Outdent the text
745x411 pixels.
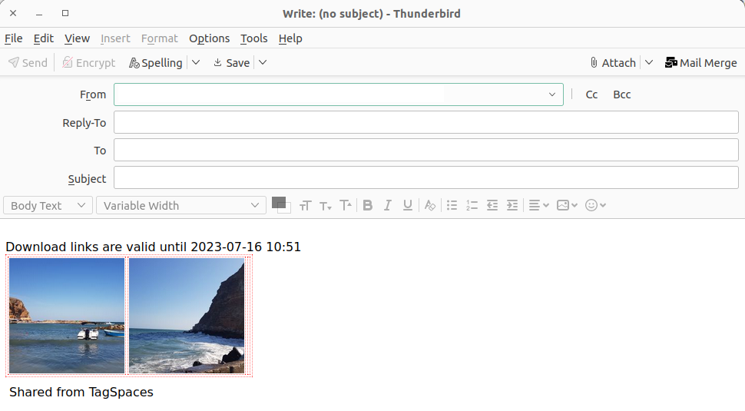pyautogui.click(x=492, y=205)
